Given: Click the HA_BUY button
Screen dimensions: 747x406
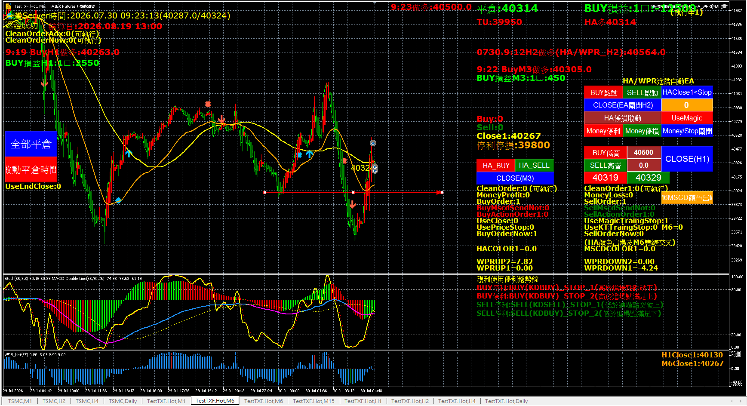Looking at the screenshot, I should pyautogui.click(x=496, y=166).
